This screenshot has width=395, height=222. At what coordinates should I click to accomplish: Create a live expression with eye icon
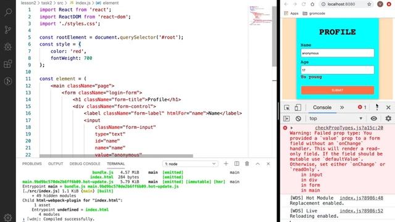click(x=374, y=118)
